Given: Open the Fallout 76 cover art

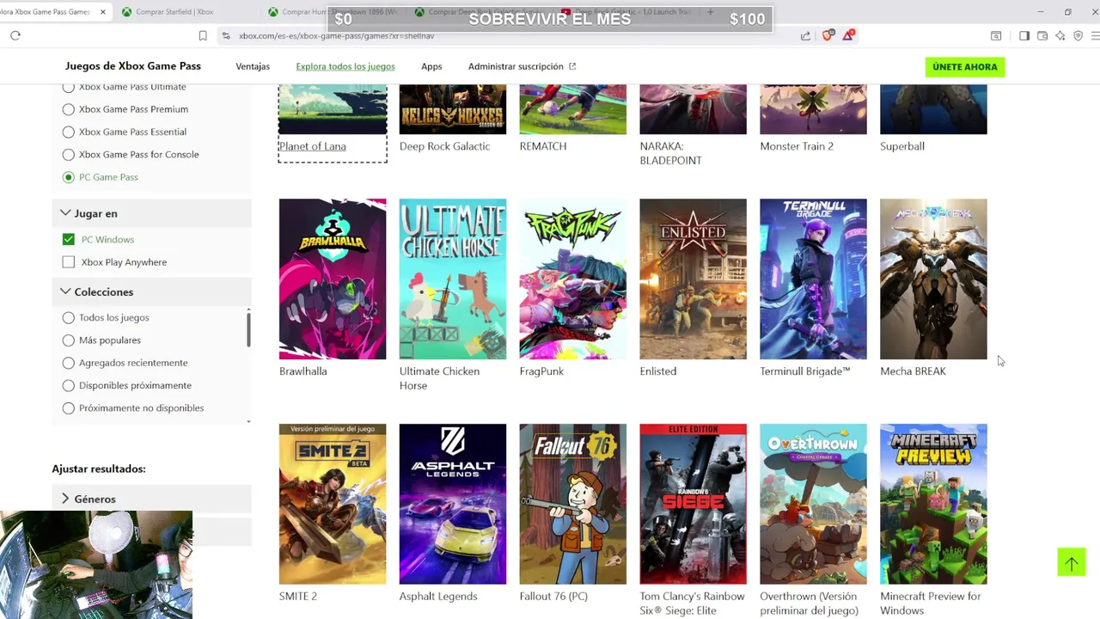Looking at the screenshot, I should pos(573,504).
